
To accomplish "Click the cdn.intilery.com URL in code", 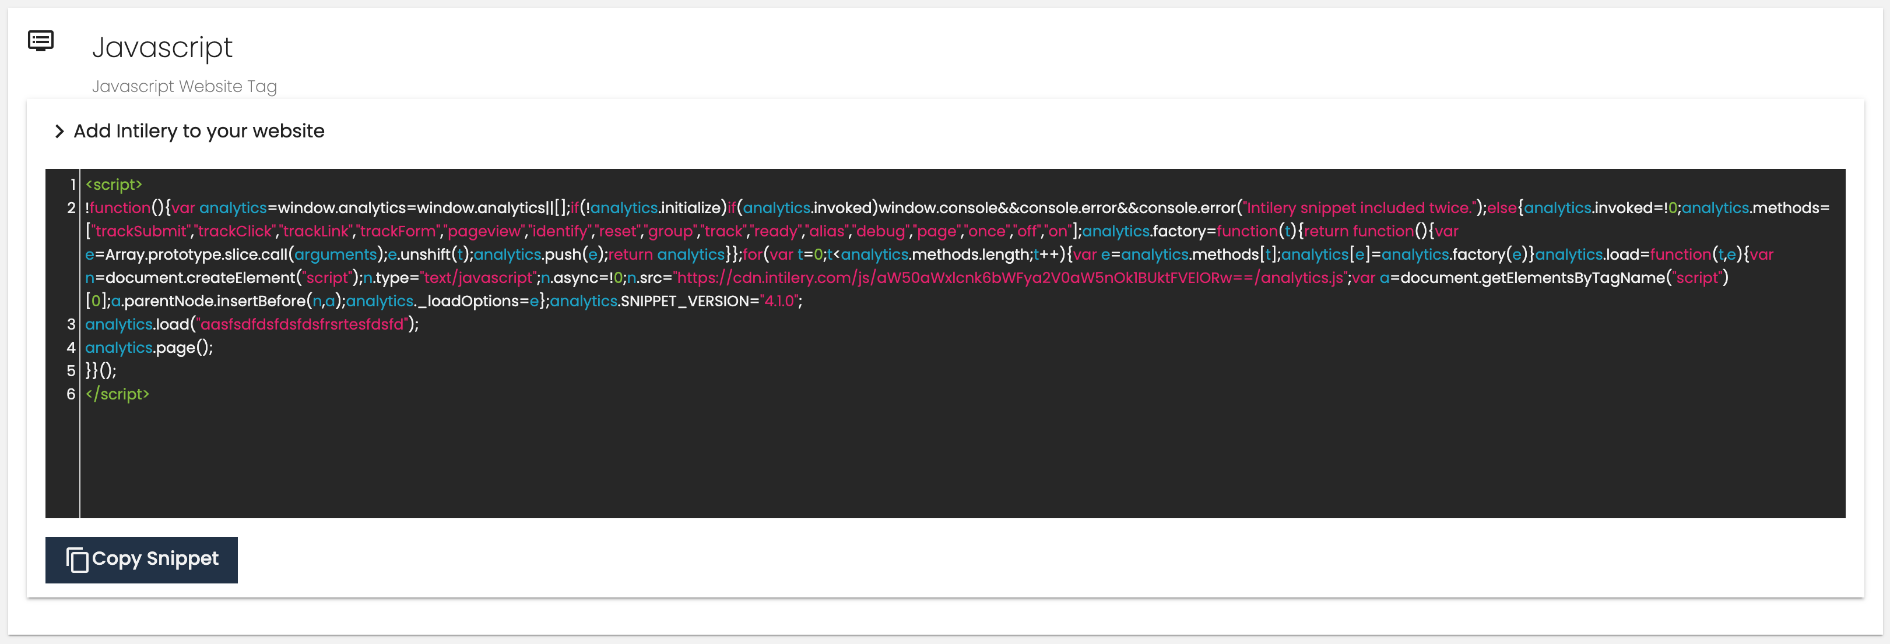I will 1010,278.
